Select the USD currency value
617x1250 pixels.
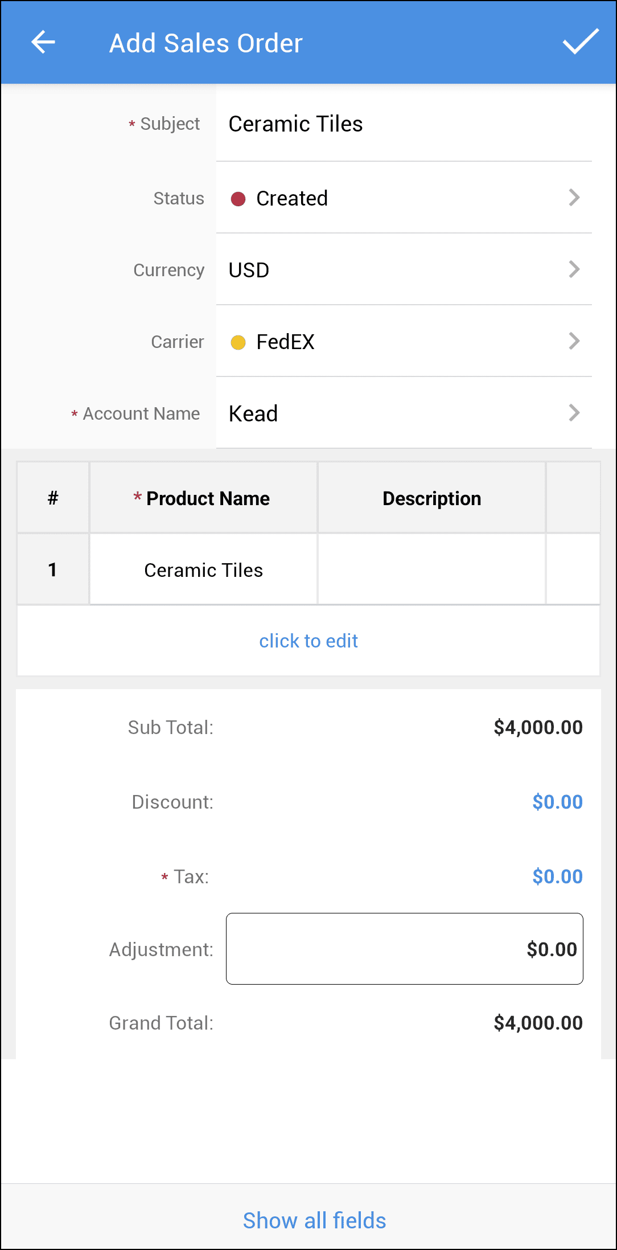point(249,270)
